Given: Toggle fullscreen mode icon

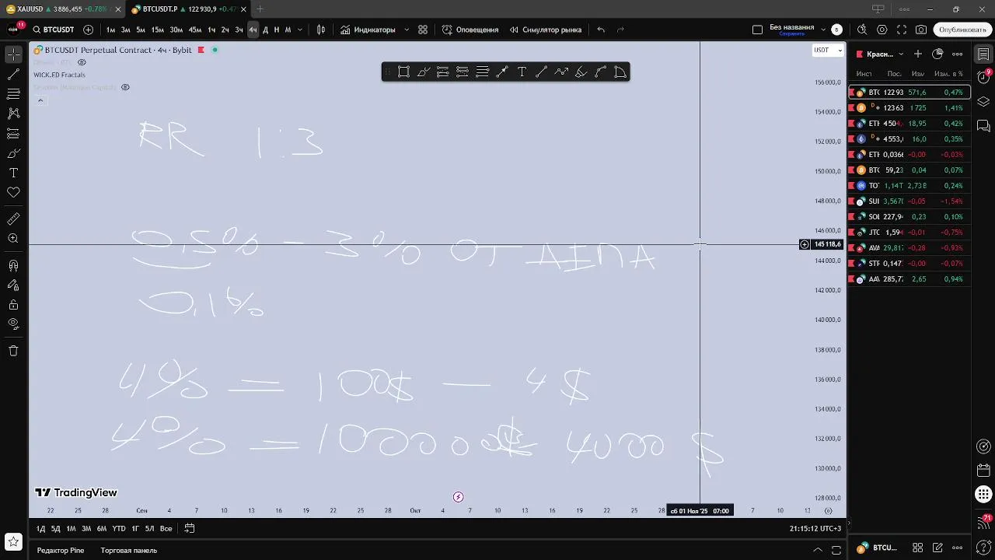Looking at the screenshot, I should [x=902, y=30].
